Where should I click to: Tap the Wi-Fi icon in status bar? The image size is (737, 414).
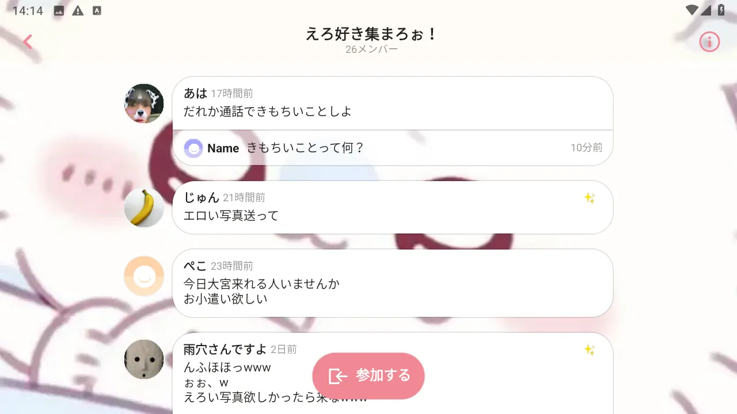[692, 10]
